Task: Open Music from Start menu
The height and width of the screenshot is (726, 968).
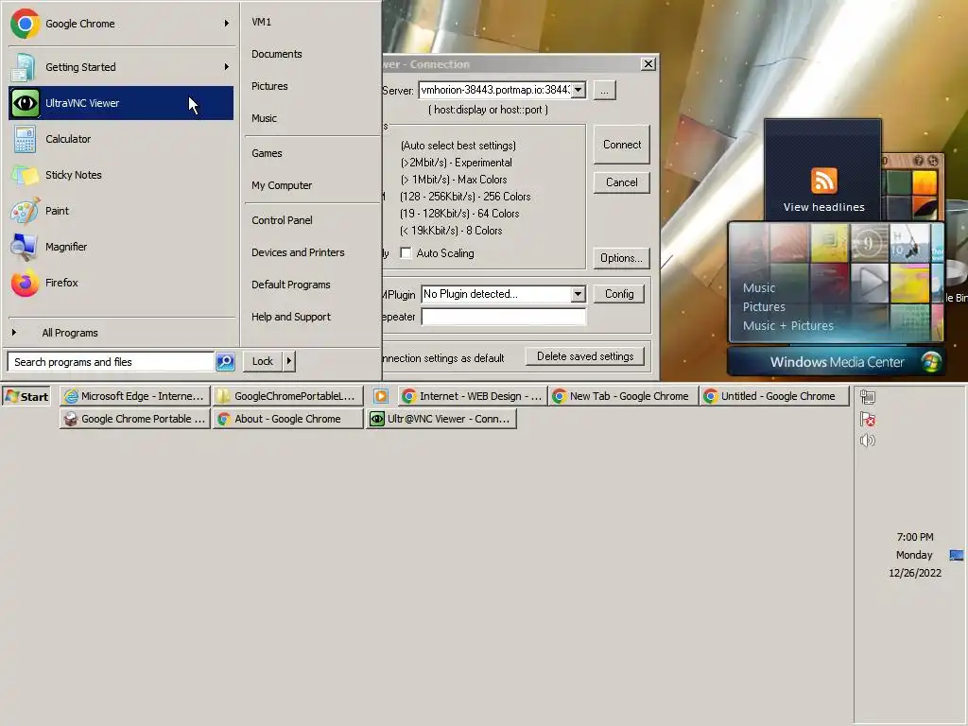Action: coord(264,118)
